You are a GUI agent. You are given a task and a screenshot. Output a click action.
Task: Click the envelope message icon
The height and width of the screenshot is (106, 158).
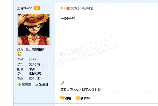[37, 84]
